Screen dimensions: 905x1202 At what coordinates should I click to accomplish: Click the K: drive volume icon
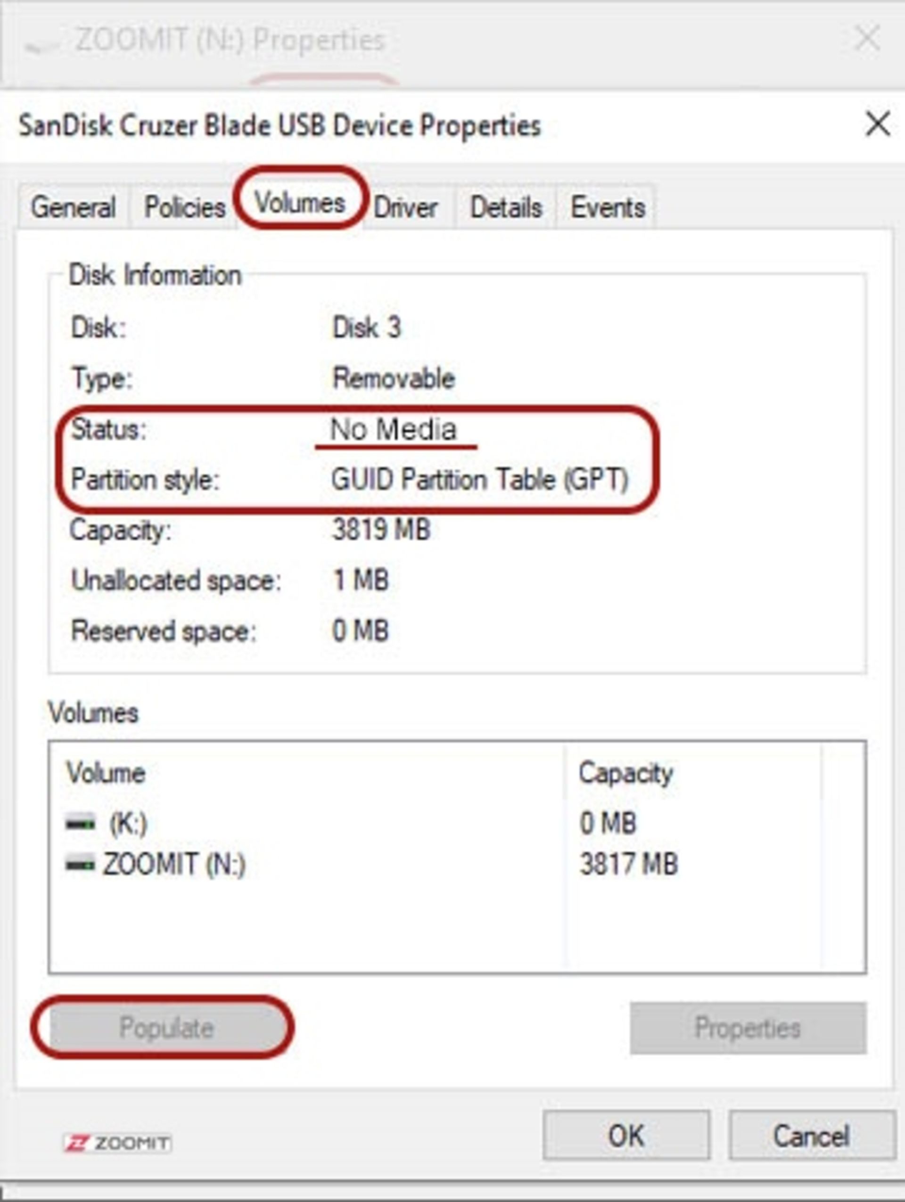click(80, 823)
